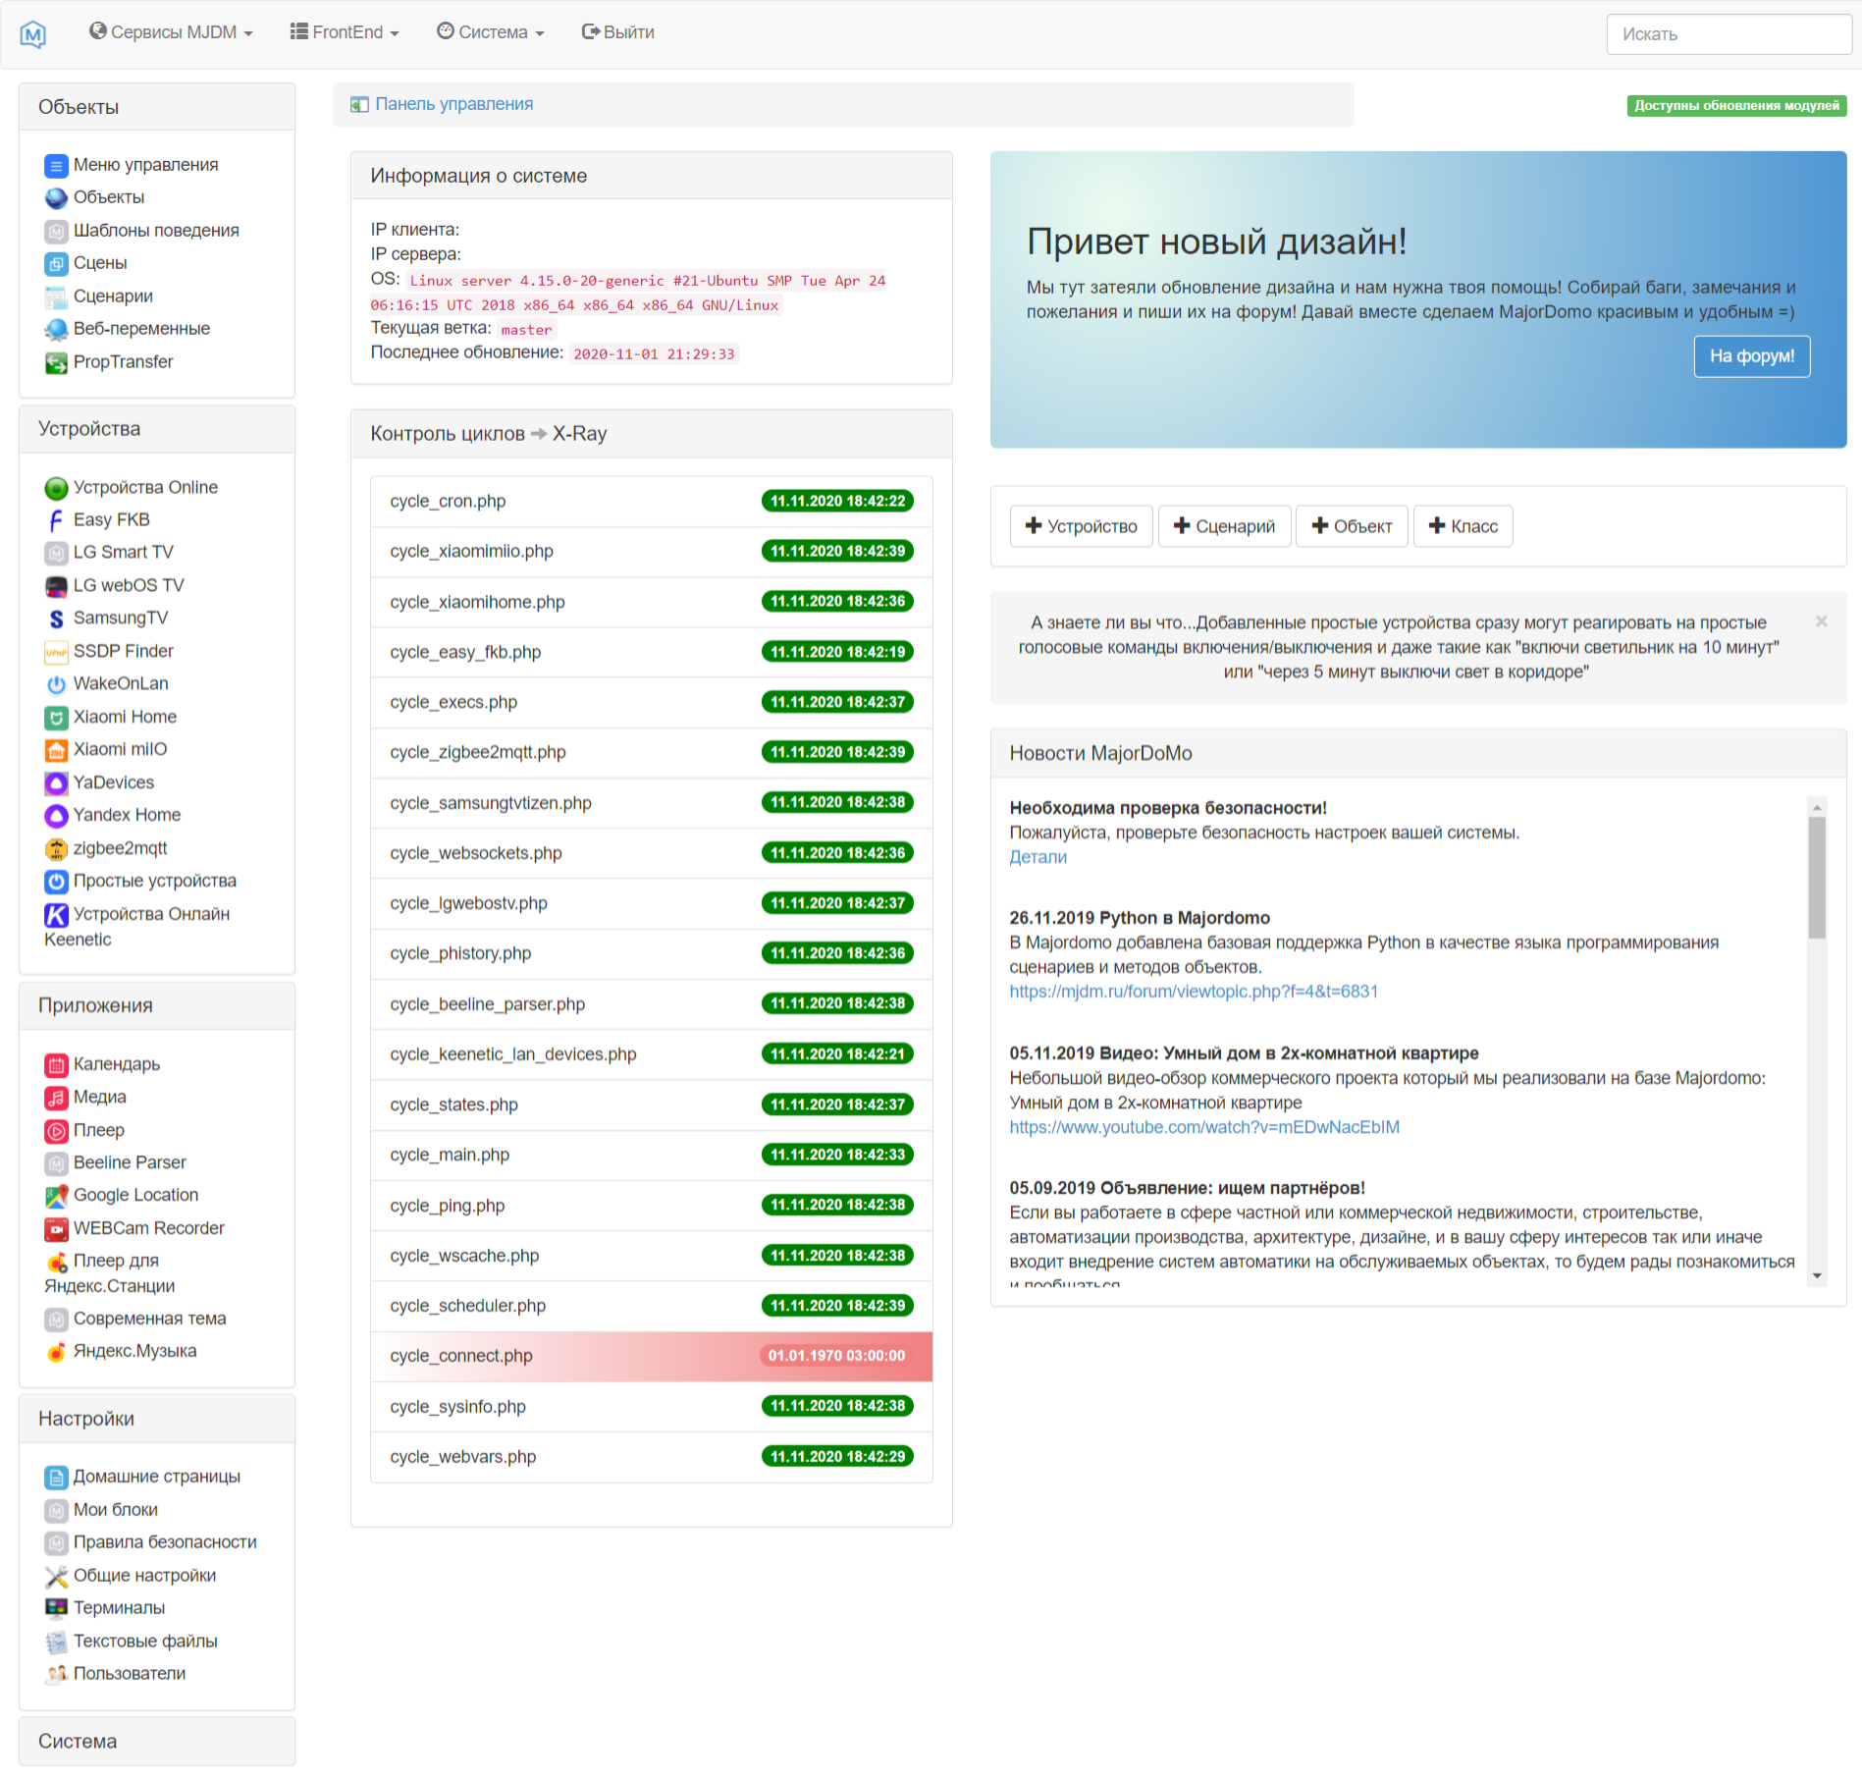
Task: Click the MajorDoMo logo icon
Action: coord(33,34)
